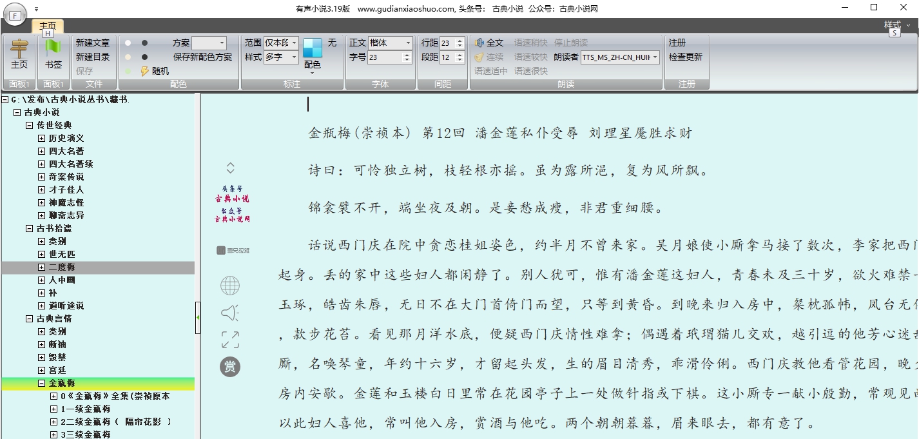
Task: Click the 随机 random color lightning icon
Action: click(145, 70)
